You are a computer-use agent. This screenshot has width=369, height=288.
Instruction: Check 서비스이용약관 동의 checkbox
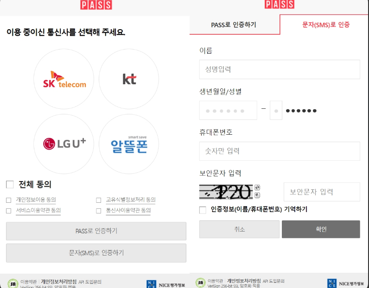point(9,211)
